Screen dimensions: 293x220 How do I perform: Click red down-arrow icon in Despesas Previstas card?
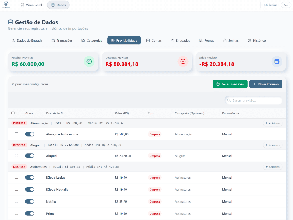point(183,61)
